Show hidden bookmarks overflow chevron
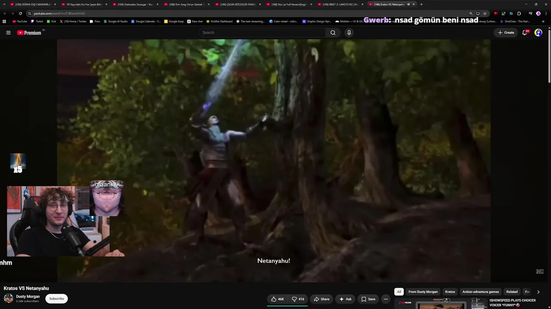 (x=543, y=21)
